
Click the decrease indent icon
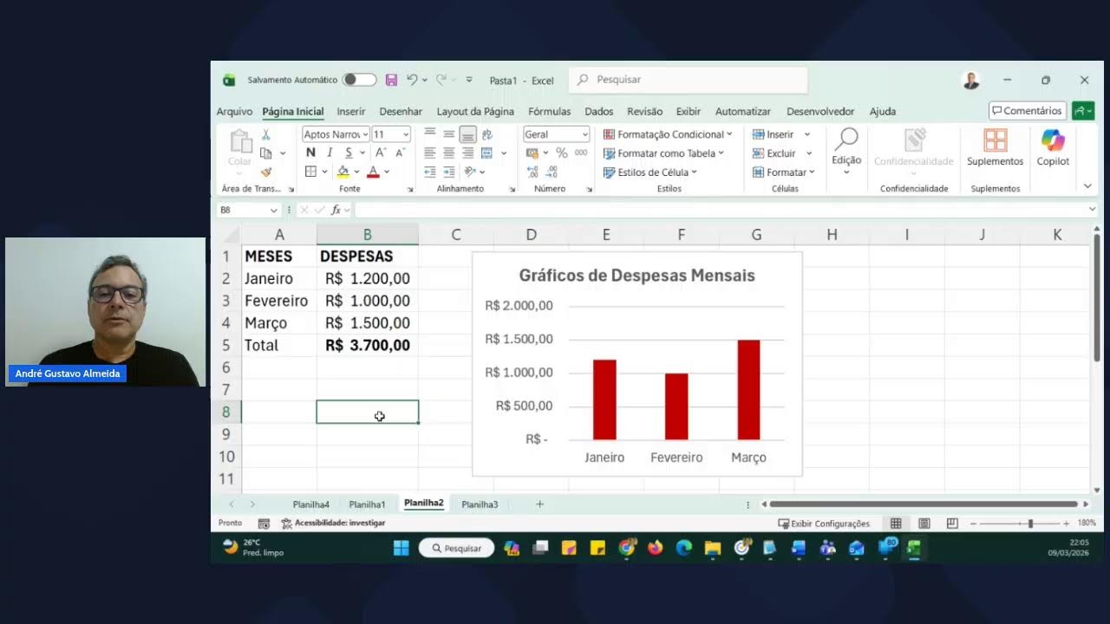click(430, 172)
